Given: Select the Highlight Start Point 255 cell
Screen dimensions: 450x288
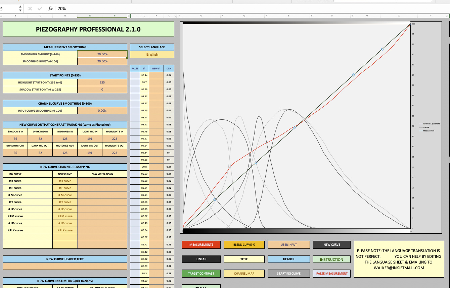Looking at the screenshot, I should pos(102,82).
